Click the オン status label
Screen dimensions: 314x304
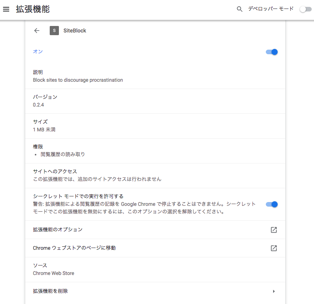pos(38,52)
